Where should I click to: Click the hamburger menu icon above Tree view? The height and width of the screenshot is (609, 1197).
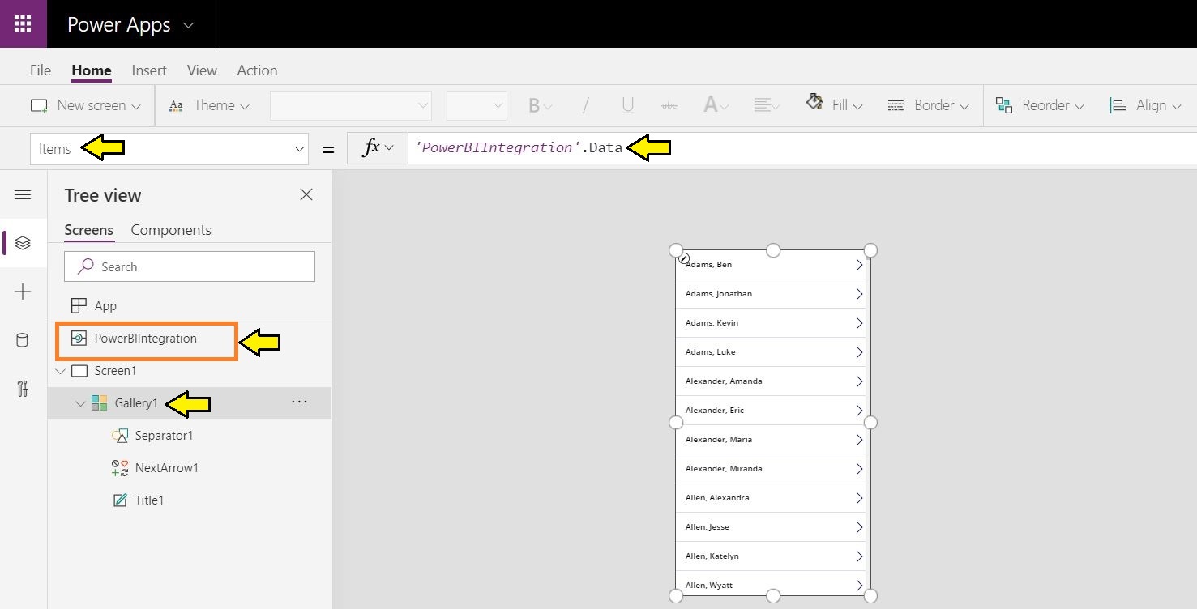[24, 194]
